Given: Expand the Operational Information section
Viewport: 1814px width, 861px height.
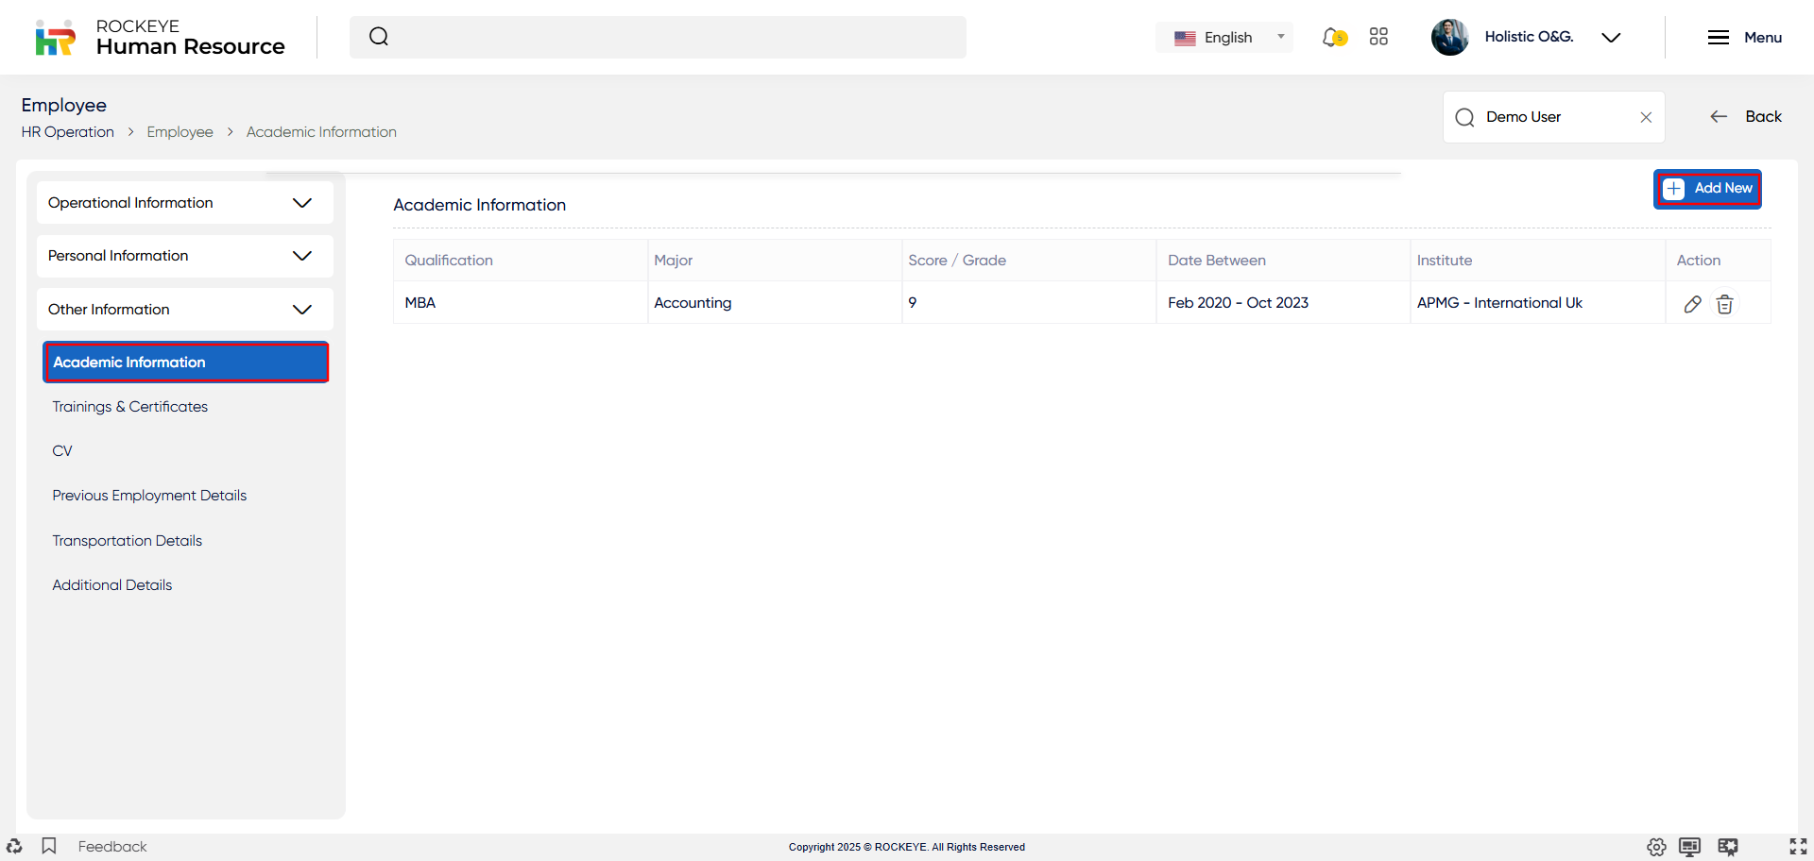Looking at the screenshot, I should [x=185, y=203].
